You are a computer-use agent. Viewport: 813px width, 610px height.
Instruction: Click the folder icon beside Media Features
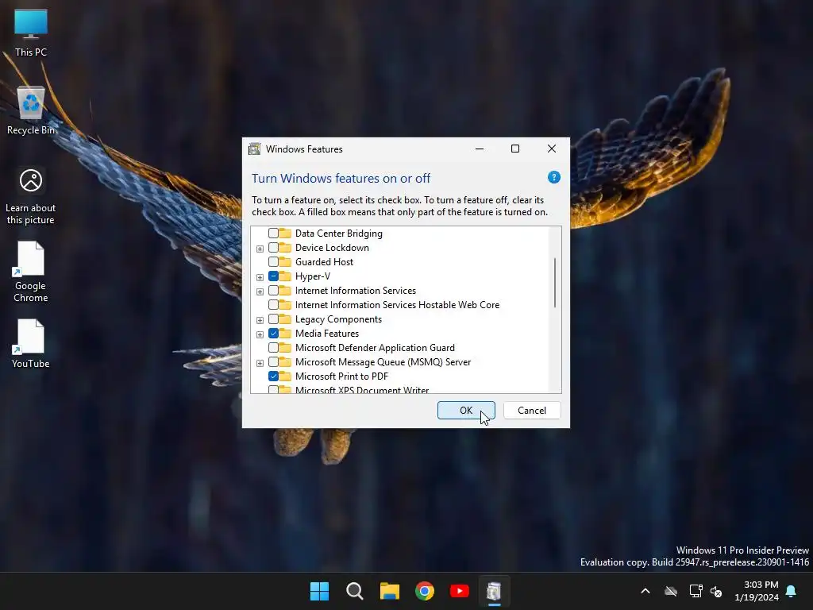coord(285,333)
